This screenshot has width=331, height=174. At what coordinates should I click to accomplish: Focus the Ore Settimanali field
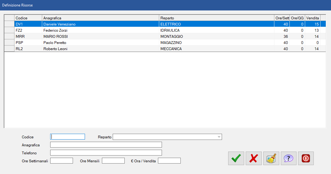[x=62, y=161]
